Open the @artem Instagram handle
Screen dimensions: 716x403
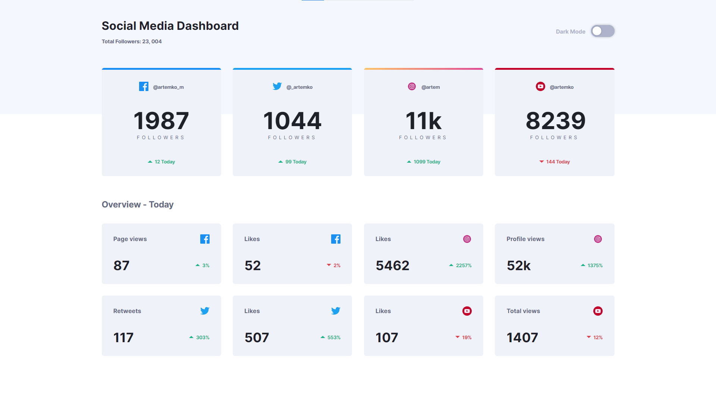click(431, 87)
